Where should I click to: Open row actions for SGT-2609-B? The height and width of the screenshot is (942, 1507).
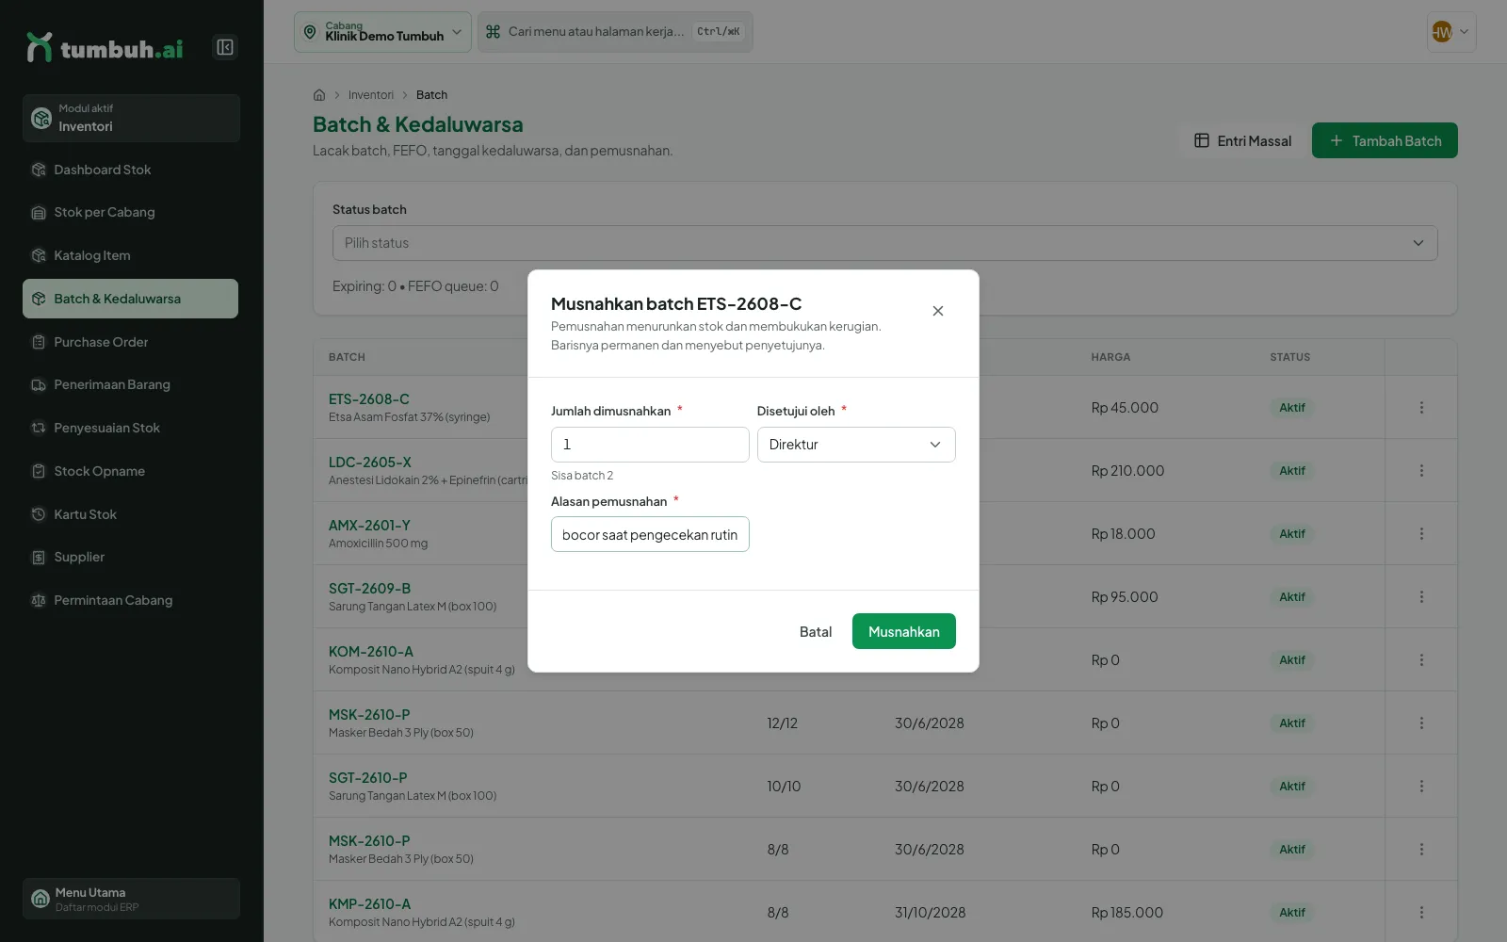(x=1421, y=597)
